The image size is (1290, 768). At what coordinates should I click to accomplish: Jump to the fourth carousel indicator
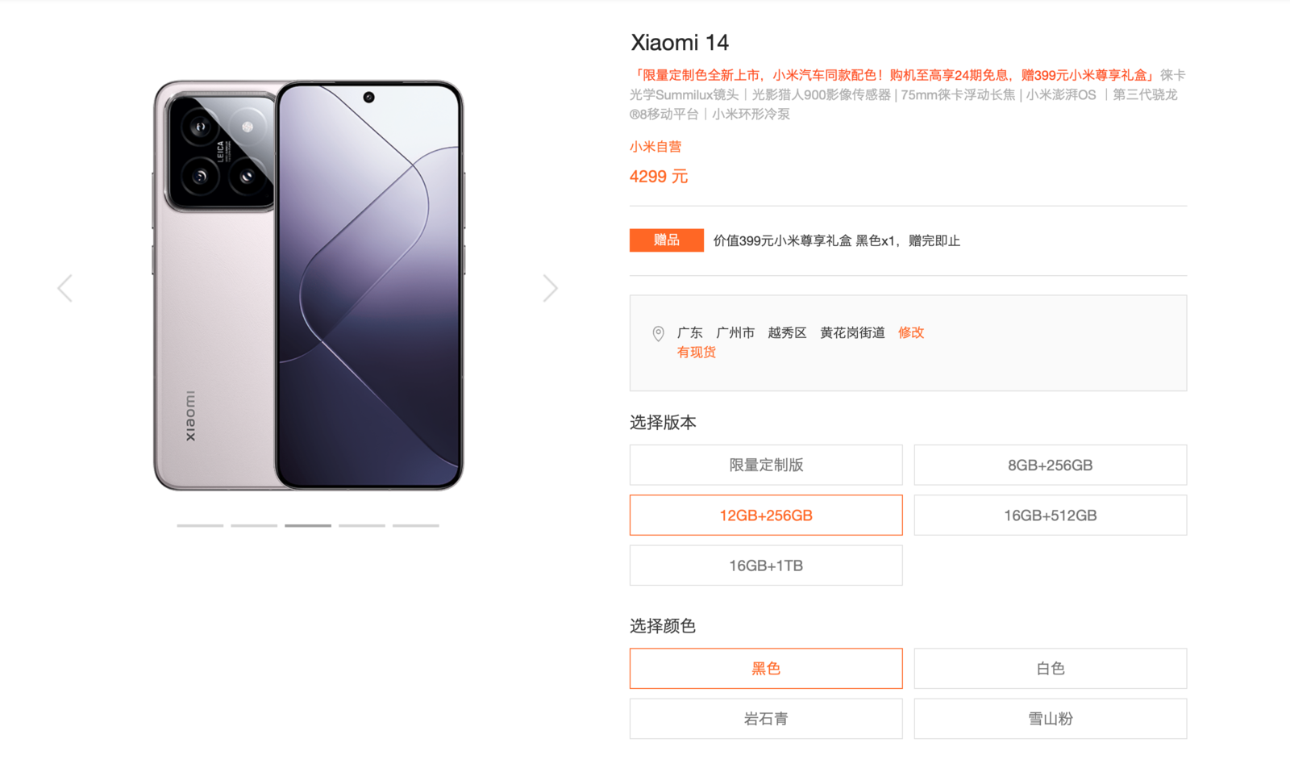click(x=362, y=525)
